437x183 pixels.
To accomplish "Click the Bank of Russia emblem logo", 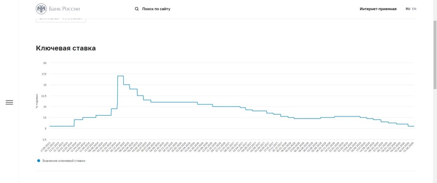I will click(x=41, y=9).
